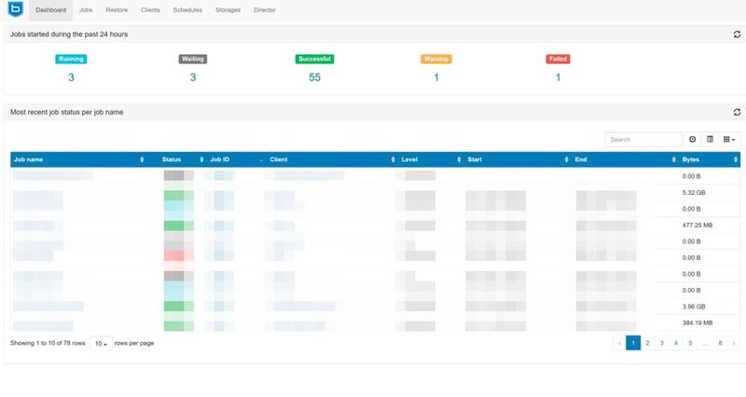Sort by Job ID column
The width and height of the screenshot is (746, 397).
237,159
